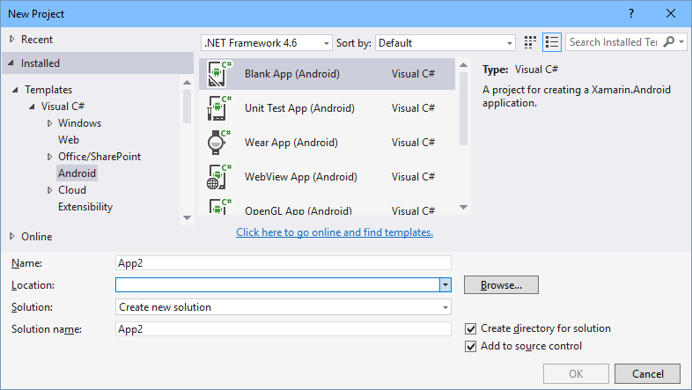Select the OpenGL App (Android) icon

click(x=218, y=208)
